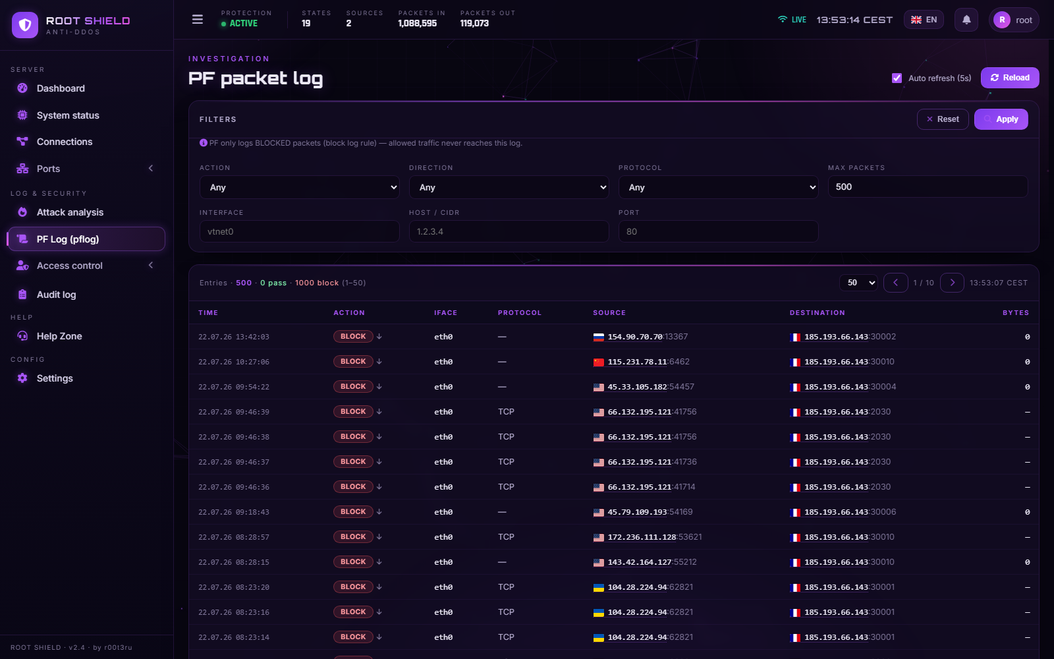This screenshot has height=659, width=1054.
Task: Open the Audit log clipboard icon
Action: [22, 295]
